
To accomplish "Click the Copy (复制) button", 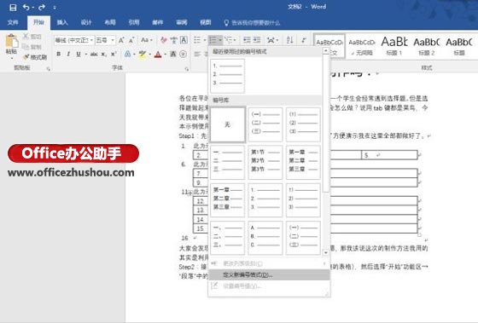I will click(x=32, y=47).
